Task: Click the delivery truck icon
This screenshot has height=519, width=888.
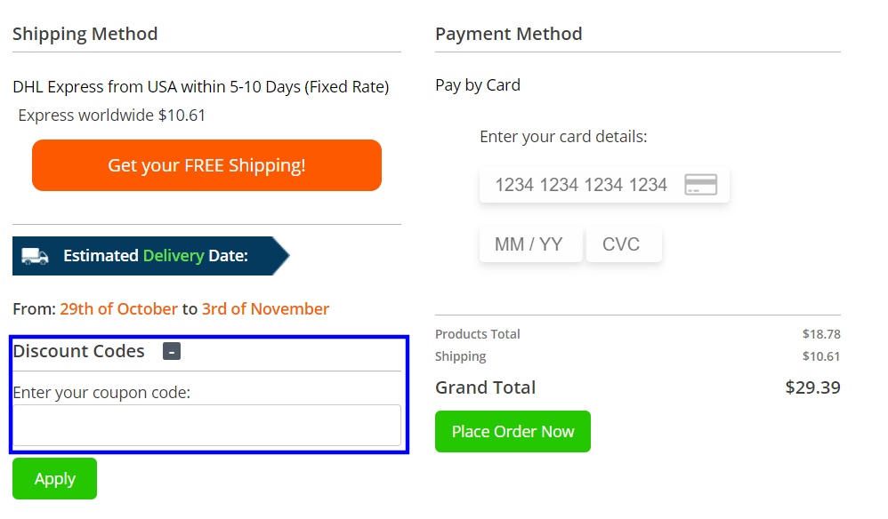Action: coord(35,256)
